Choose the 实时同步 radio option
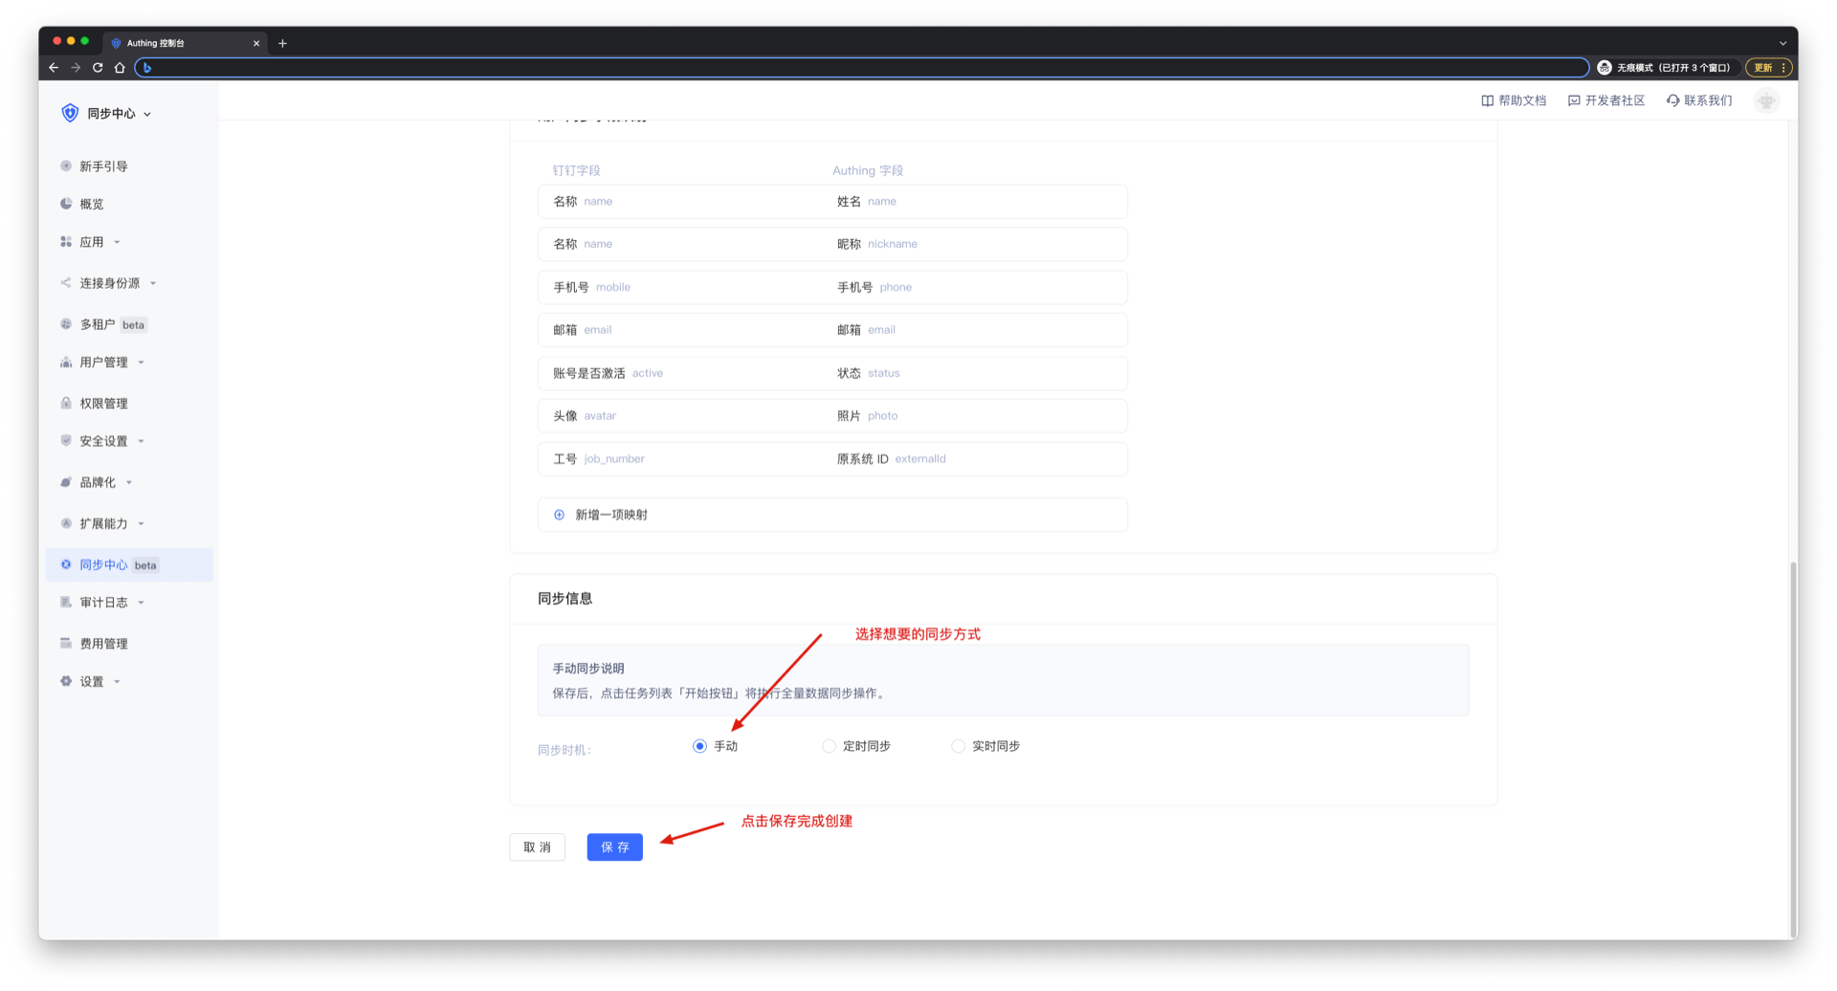The width and height of the screenshot is (1837, 991). tap(958, 746)
